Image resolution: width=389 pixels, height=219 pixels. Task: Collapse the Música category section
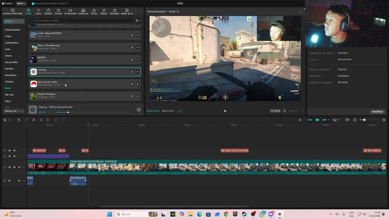pyautogui.click(x=14, y=21)
